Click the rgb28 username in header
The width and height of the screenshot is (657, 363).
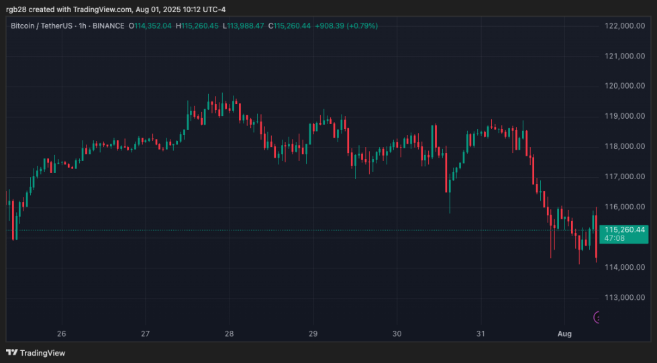point(17,8)
